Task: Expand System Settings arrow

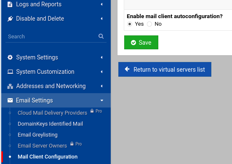Action: click(x=101, y=57)
